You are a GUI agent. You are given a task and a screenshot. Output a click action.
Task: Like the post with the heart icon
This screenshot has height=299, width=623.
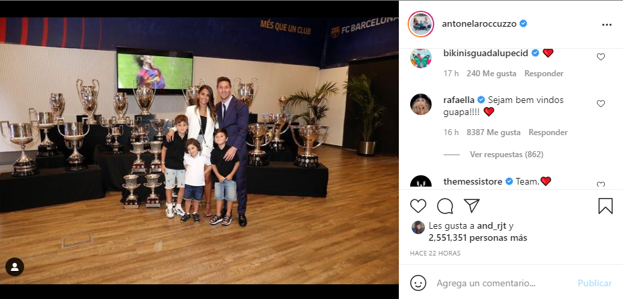click(418, 206)
